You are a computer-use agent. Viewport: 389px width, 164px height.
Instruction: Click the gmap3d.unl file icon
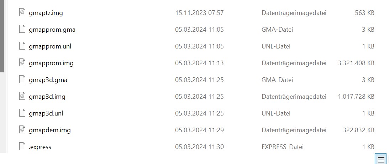pos(22,113)
